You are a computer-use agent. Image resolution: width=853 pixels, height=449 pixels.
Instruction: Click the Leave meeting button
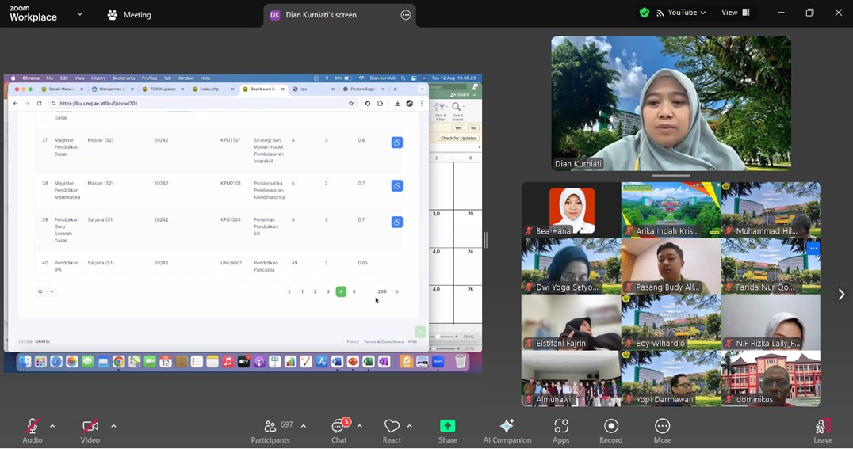click(823, 430)
